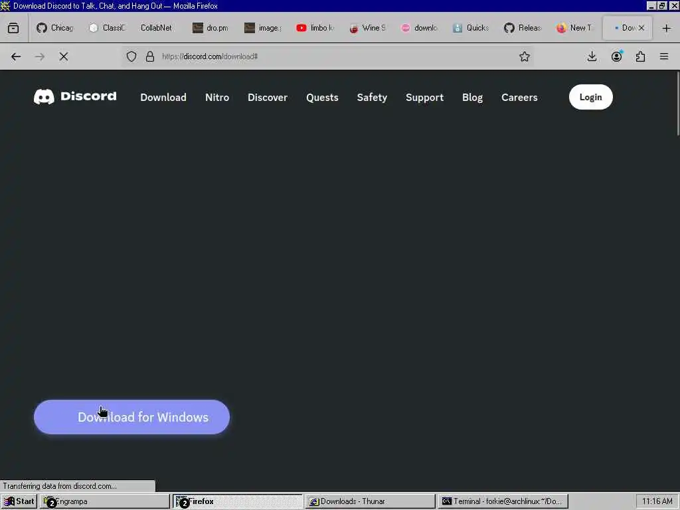Click the 11:16 AM taskbar clock
This screenshot has height=510, width=680.
pos(657,501)
